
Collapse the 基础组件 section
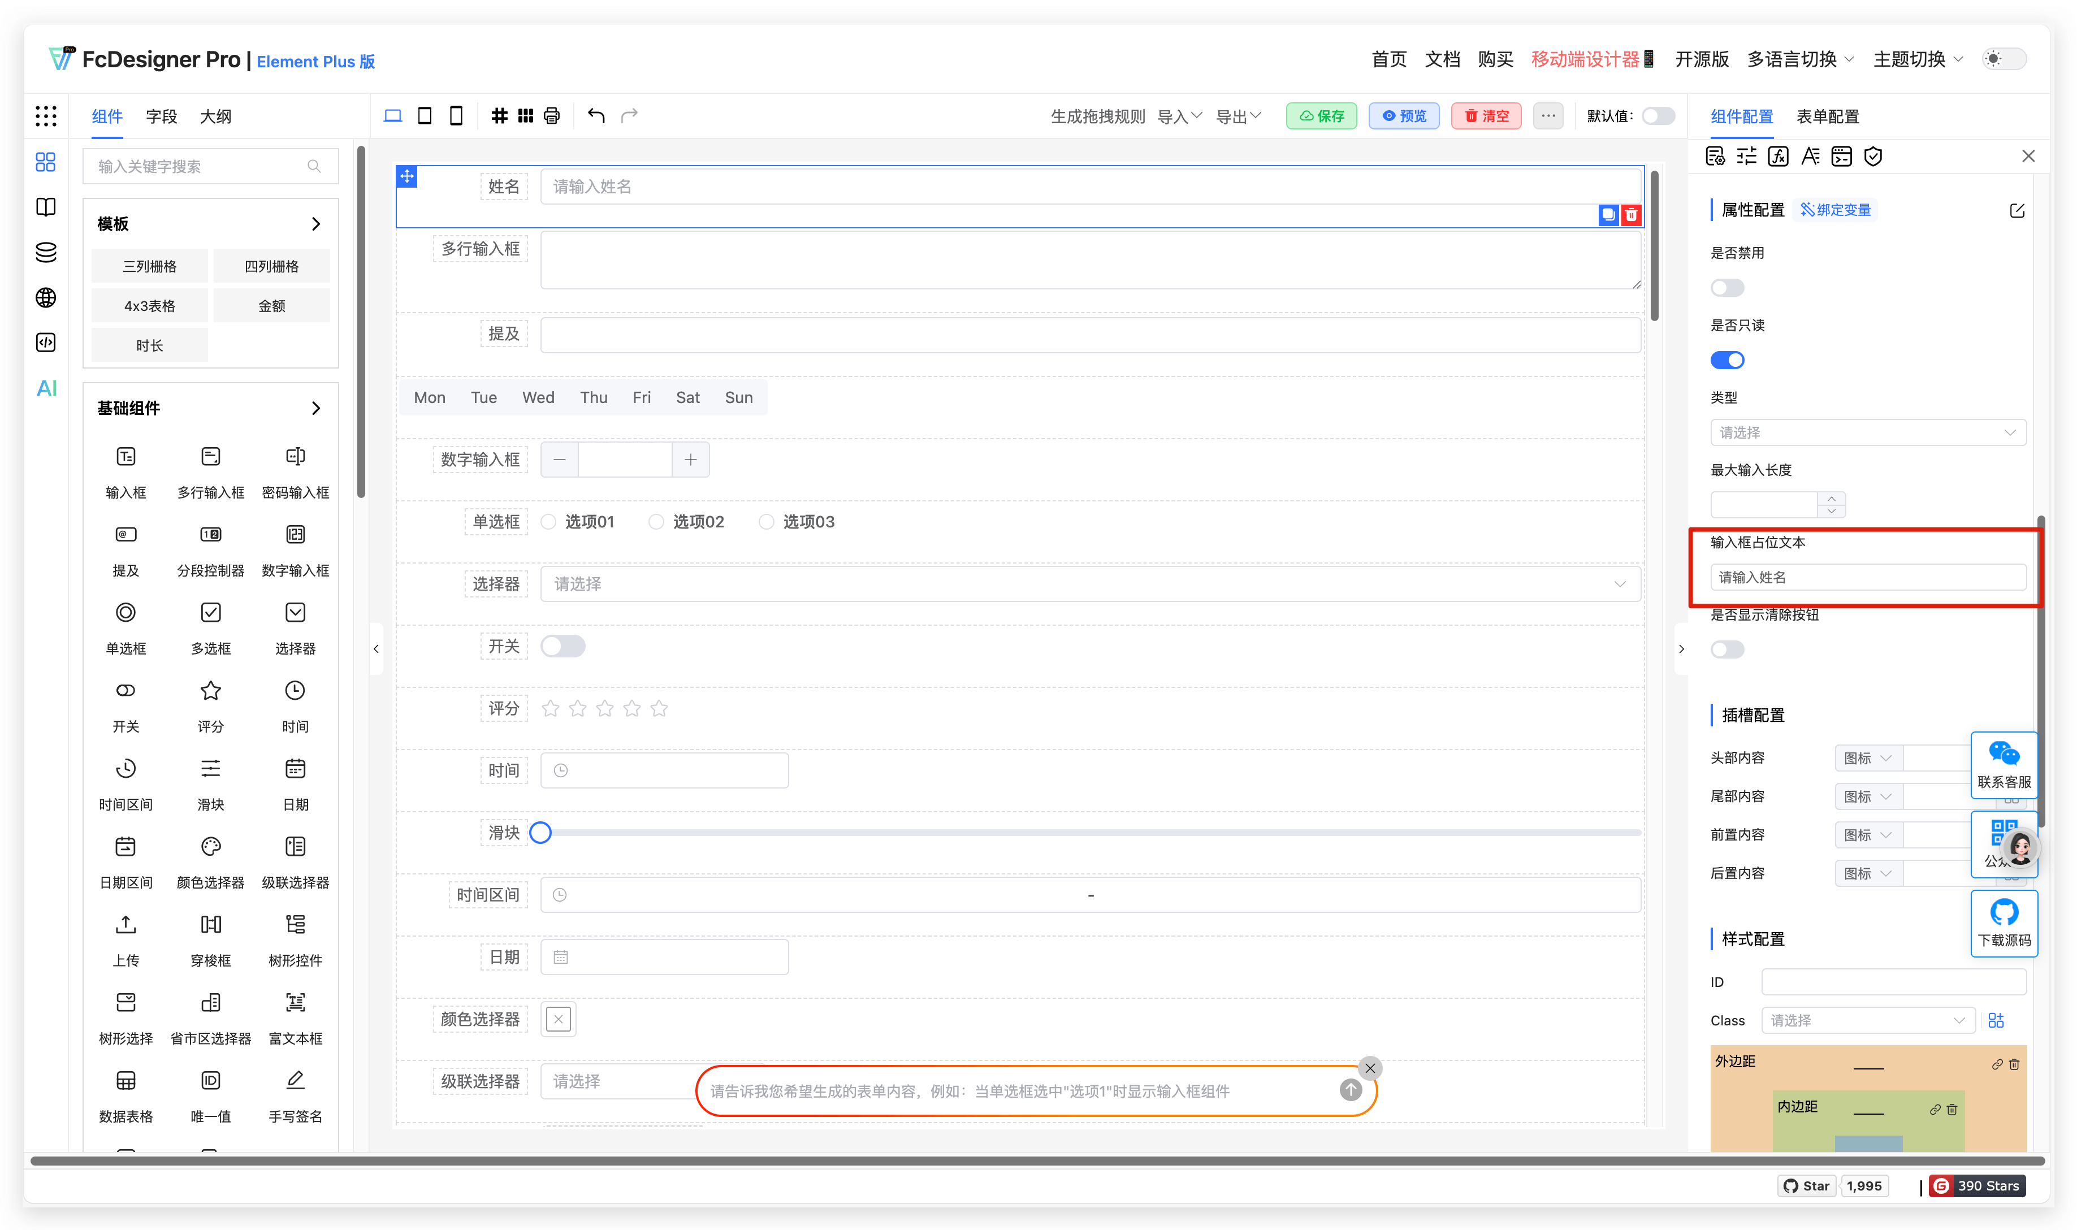tap(315, 408)
